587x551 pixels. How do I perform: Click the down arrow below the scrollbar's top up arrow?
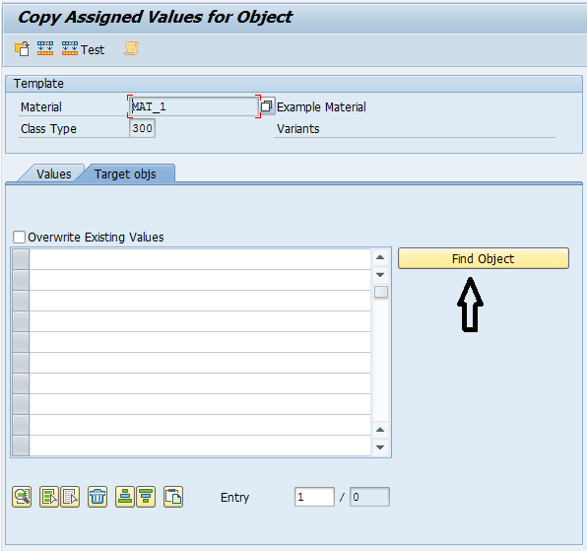tap(380, 275)
